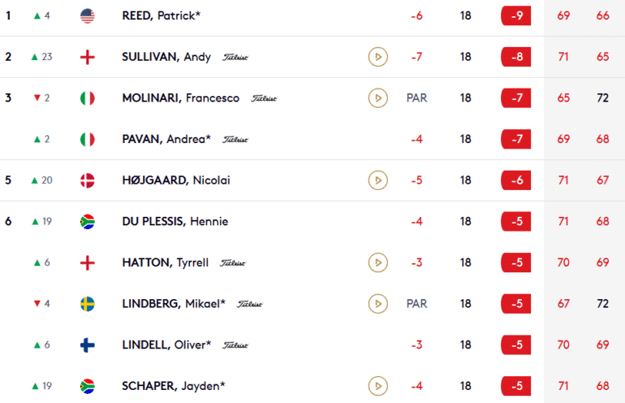Click Patrick Reed's -9 total score badge
The height and width of the screenshot is (403, 625).
pos(516,15)
